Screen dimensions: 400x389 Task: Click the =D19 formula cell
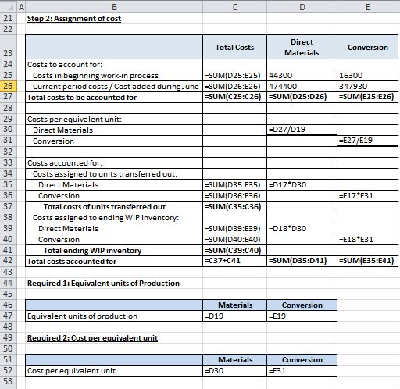[x=234, y=316]
